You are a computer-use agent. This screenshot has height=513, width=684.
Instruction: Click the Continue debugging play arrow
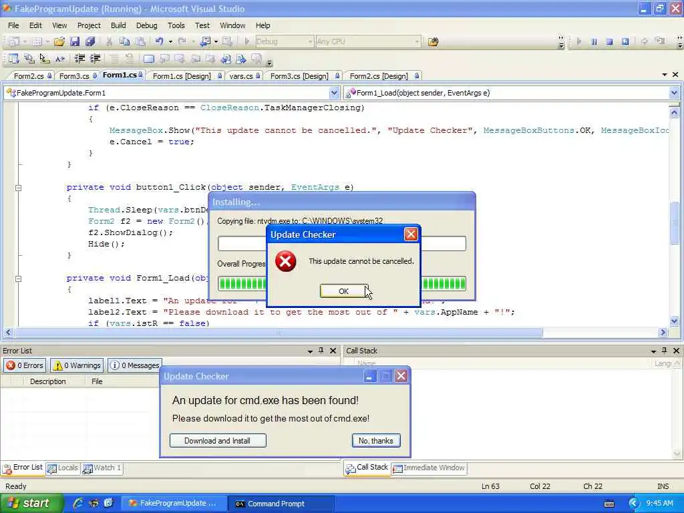pyautogui.click(x=579, y=41)
